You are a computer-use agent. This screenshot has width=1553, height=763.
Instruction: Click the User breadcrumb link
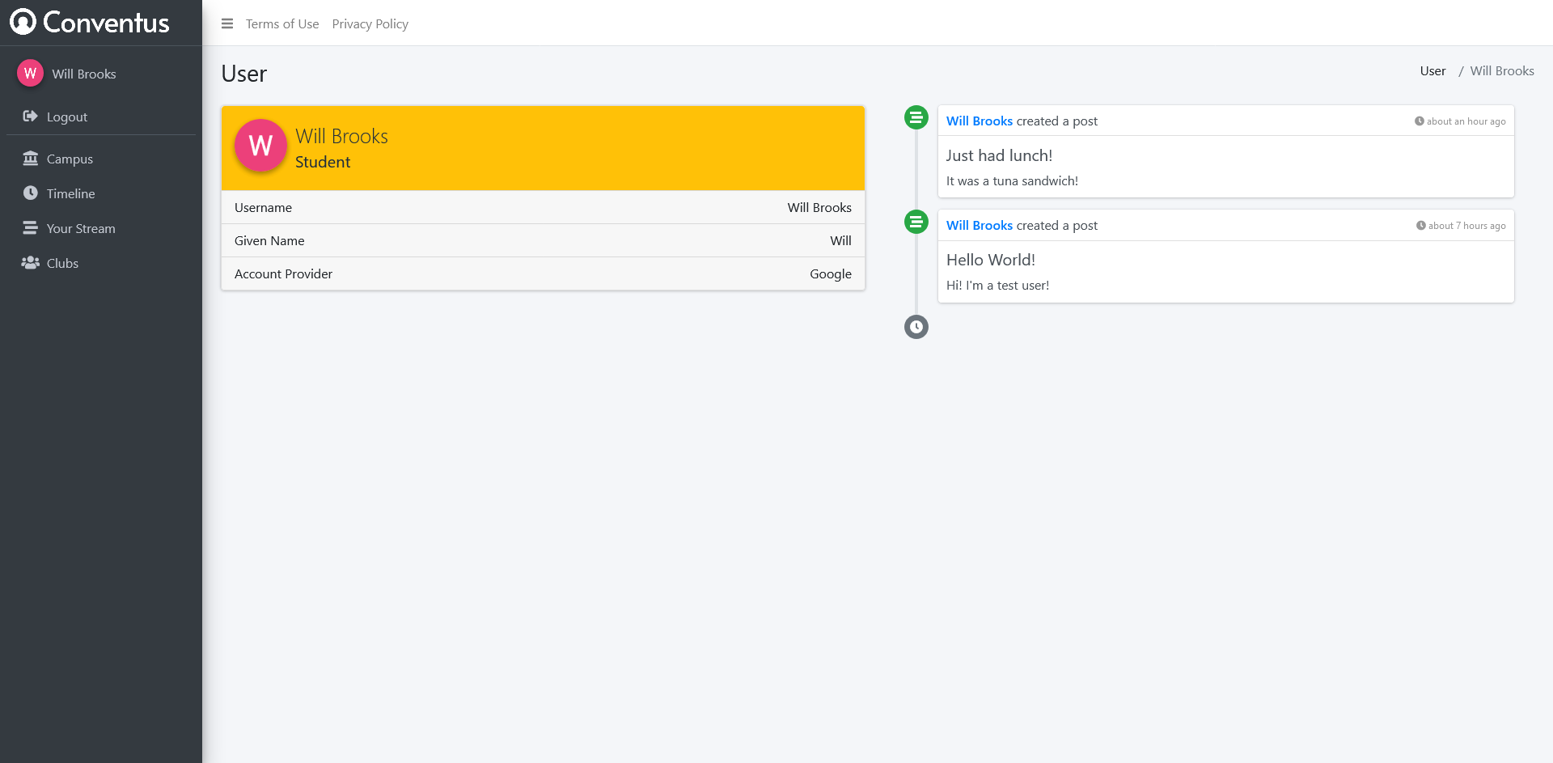(1432, 71)
